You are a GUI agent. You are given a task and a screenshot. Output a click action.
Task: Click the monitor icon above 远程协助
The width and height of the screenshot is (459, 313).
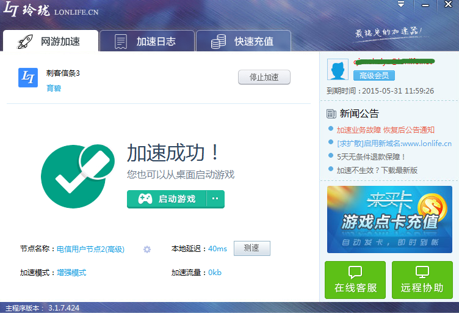422,272
